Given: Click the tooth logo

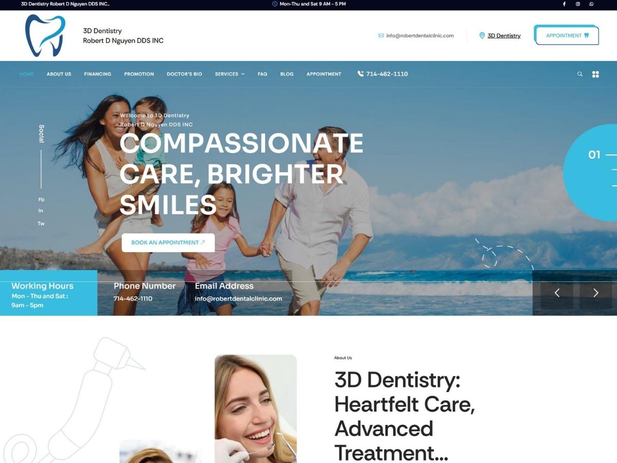Looking at the screenshot, I should (45, 35).
